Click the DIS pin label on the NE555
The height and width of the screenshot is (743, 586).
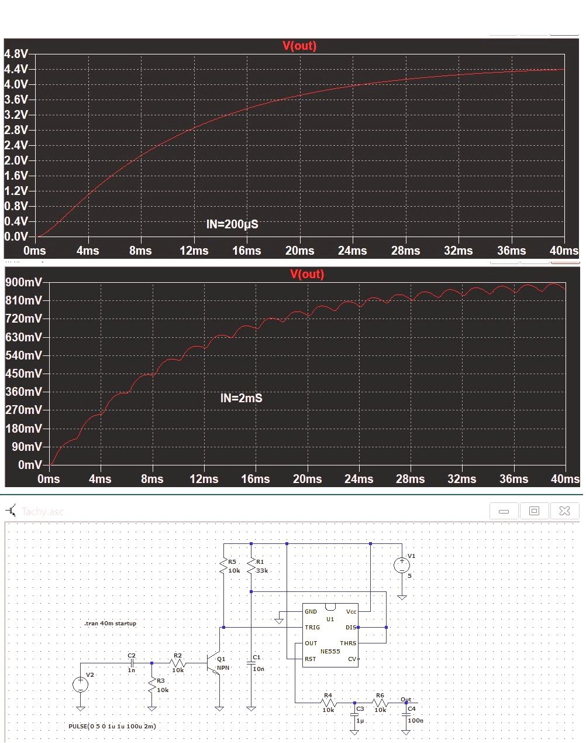[x=350, y=627]
